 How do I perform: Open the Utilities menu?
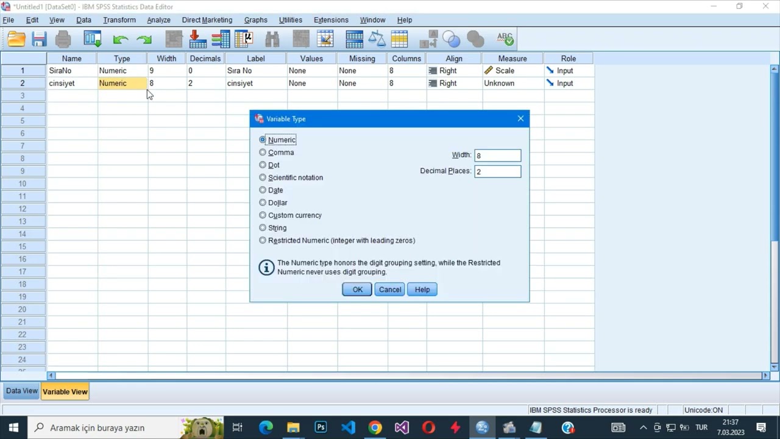coord(291,20)
